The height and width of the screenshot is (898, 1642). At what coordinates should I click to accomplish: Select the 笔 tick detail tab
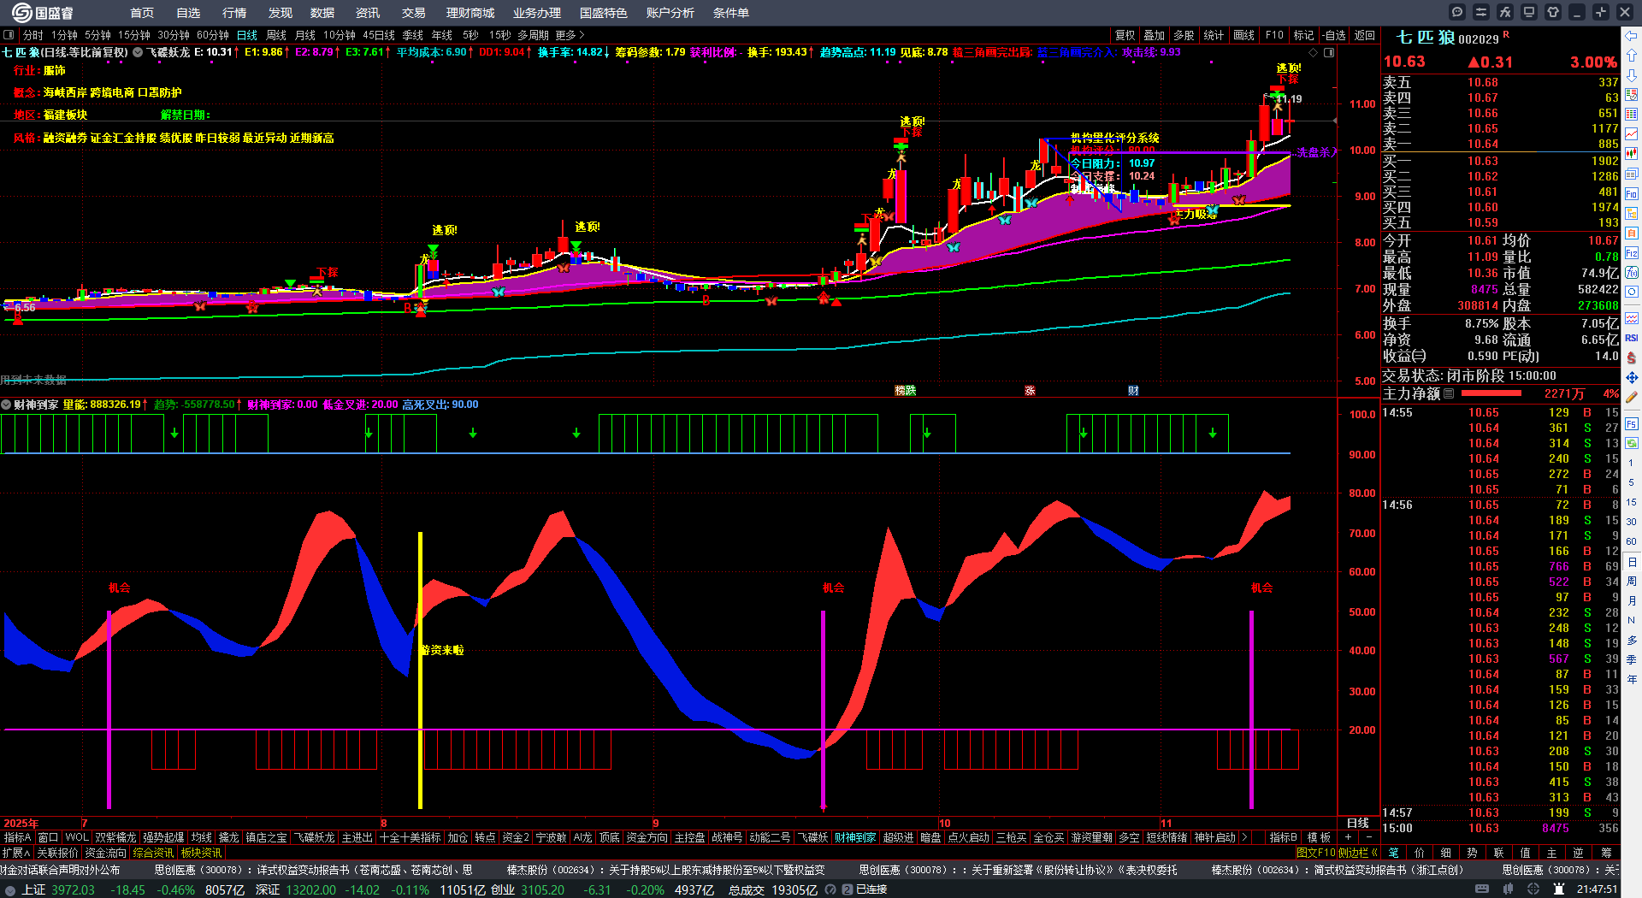1394,853
